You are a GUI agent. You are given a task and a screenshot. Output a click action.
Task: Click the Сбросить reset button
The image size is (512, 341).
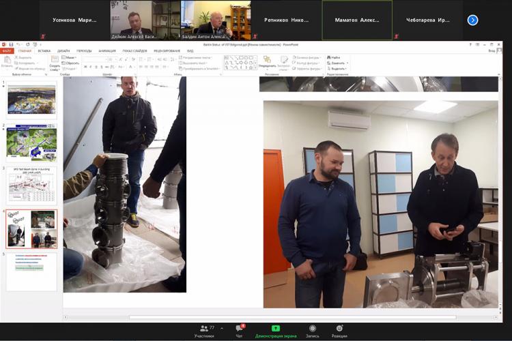[72, 63]
